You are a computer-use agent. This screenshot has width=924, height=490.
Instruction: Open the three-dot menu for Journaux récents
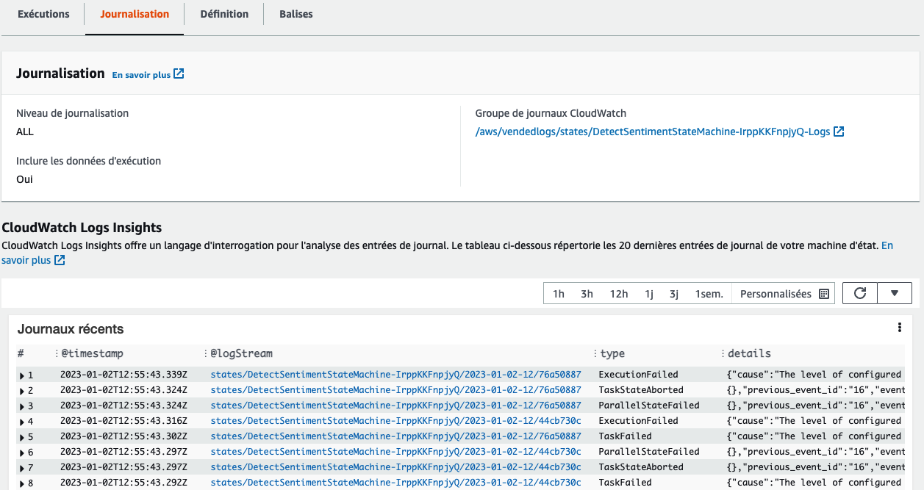[899, 328]
